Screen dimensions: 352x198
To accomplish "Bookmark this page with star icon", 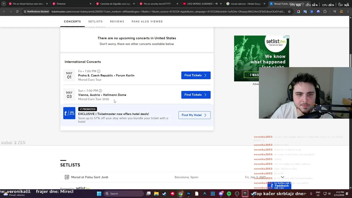I will pyautogui.click(x=289, y=12).
